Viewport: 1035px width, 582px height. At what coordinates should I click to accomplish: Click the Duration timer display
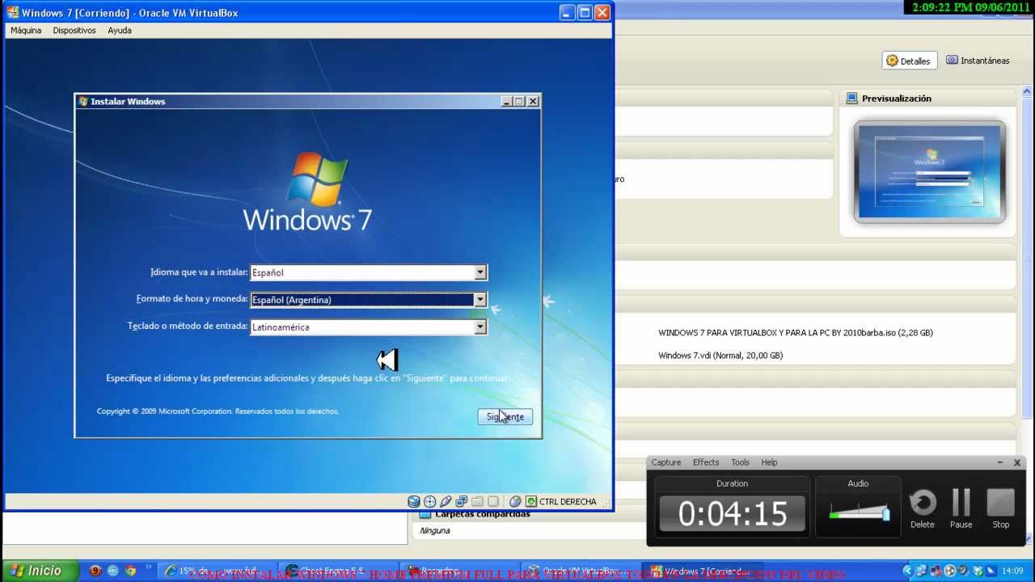point(732,513)
